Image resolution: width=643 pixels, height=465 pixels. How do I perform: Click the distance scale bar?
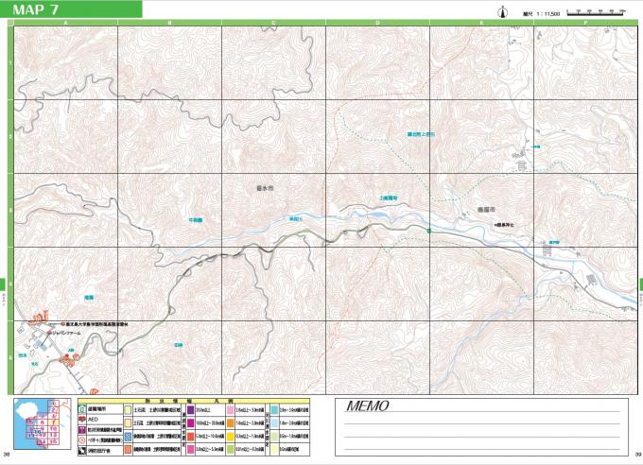[x=597, y=12]
